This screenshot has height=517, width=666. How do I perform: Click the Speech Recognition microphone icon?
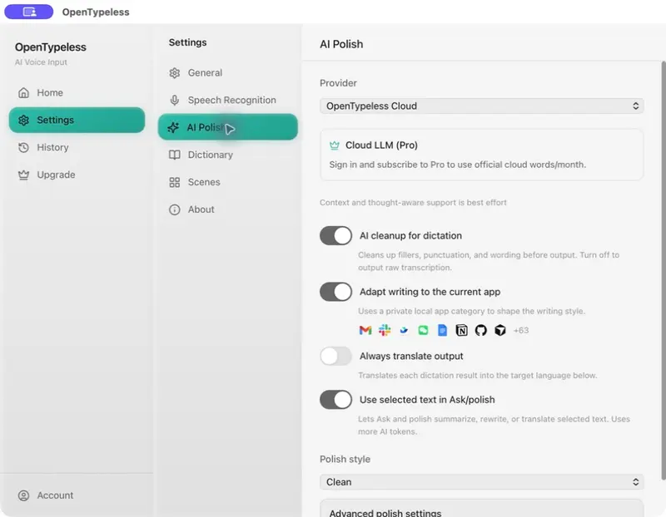[x=175, y=100]
